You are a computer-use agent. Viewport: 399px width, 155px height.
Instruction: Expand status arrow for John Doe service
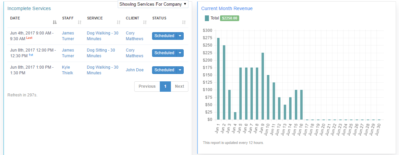[180, 70]
